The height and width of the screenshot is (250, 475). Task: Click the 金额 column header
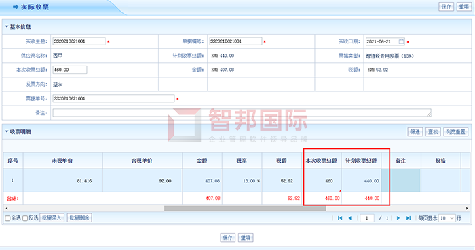pos(202,161)
